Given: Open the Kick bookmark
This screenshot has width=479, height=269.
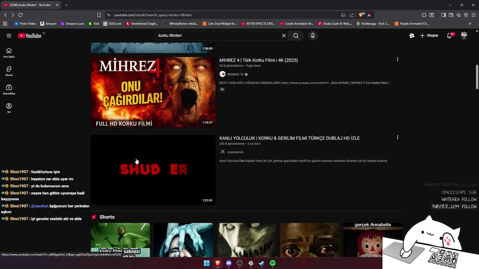Looking at the screenshot, I should point(94,24).
